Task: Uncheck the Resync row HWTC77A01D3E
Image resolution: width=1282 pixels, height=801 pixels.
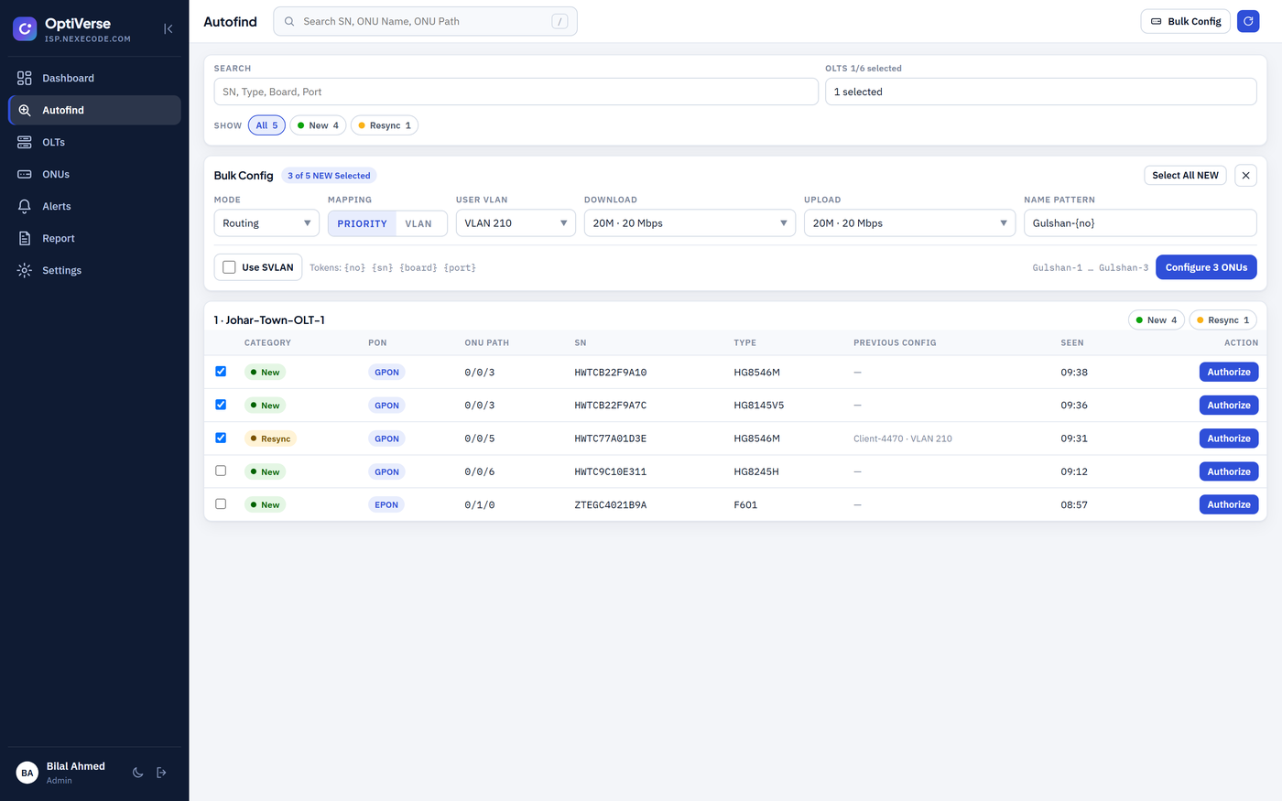Action: pos(221,438)
